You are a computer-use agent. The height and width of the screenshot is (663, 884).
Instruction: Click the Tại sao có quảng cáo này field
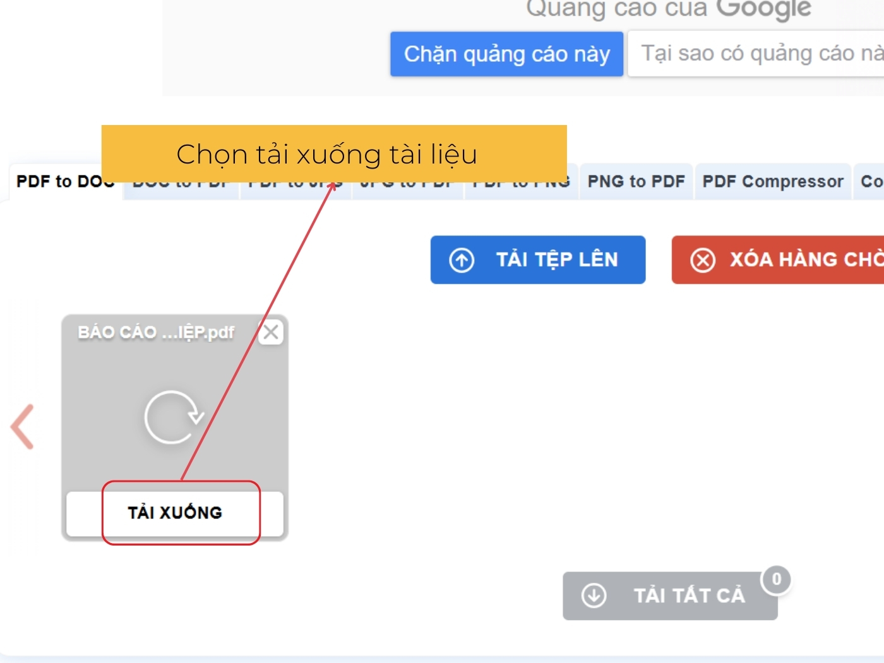click(756, 54)
